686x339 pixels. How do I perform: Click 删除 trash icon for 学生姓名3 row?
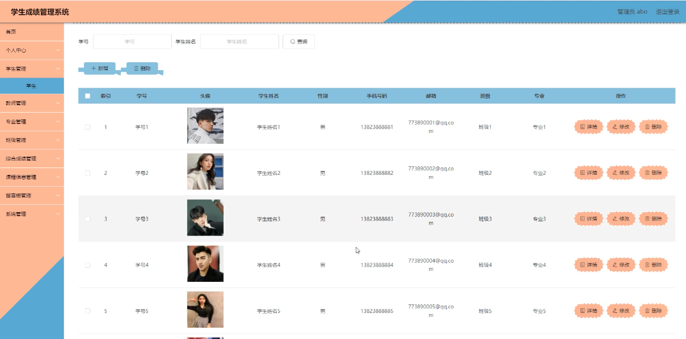pos(647,218)
